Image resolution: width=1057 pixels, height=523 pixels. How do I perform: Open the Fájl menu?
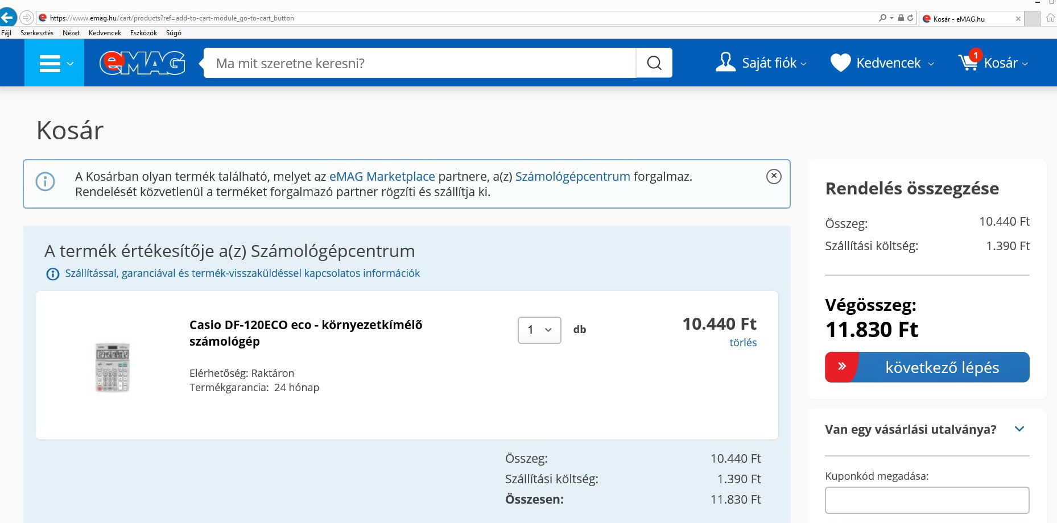6,33
